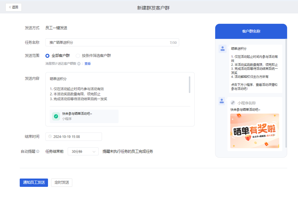This screenshot has width=298, height=200.
Task: Click the link icon next to 小程序名称
Action: click(233, 103)
